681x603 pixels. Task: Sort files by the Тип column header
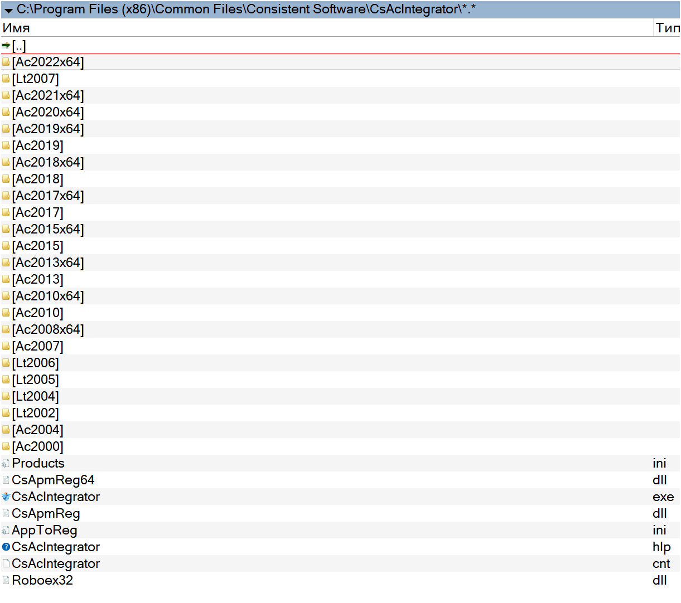[x=668, y=28]
